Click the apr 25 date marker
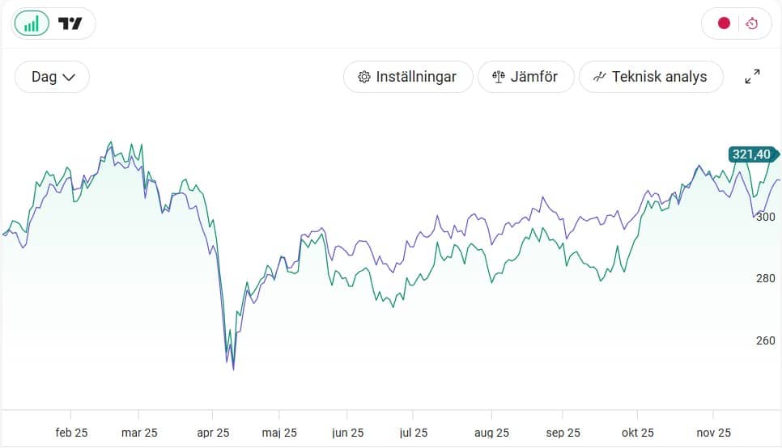This screenshot has height=448, width=782. [x=213, y=433]
